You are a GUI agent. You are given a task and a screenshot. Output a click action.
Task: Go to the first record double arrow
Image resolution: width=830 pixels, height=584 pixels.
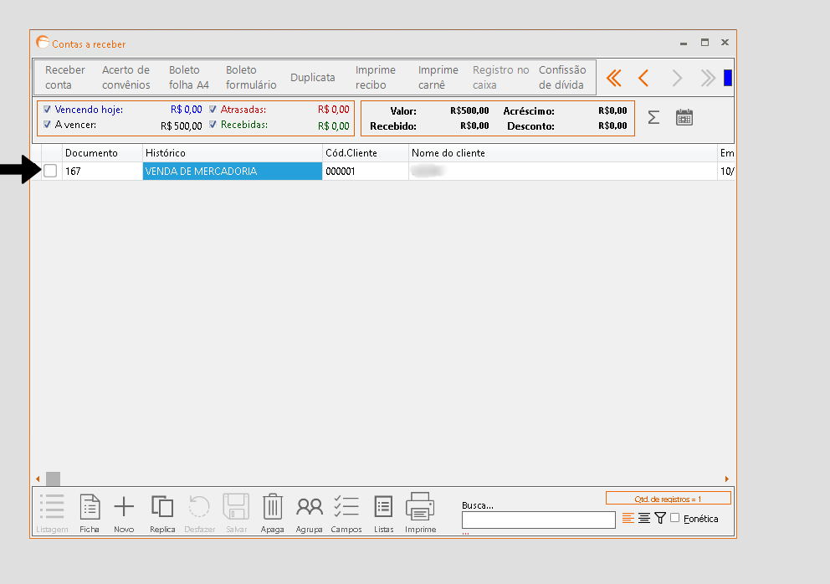[614, 78]
